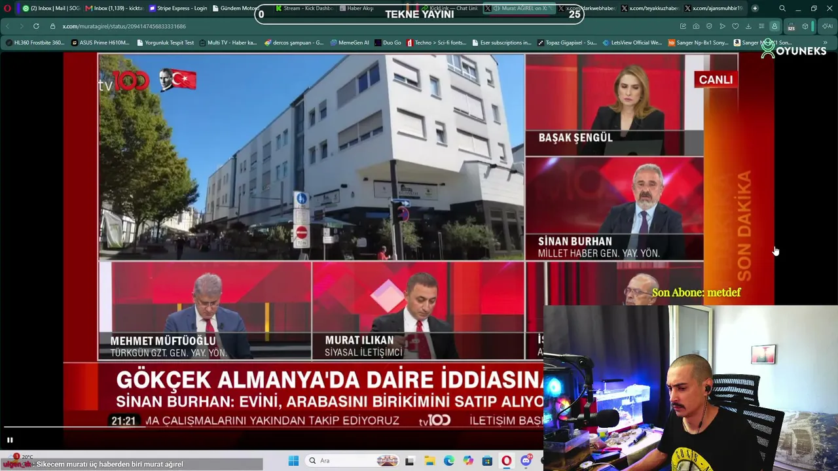Open the downloads icon

(748, 26)
